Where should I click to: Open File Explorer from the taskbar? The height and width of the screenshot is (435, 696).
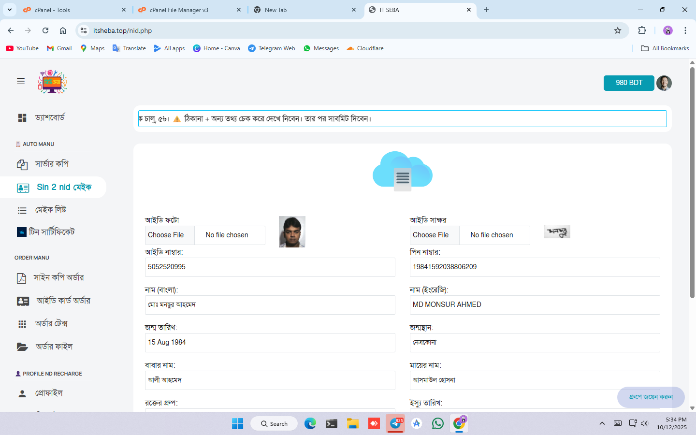tap(352, 424)
